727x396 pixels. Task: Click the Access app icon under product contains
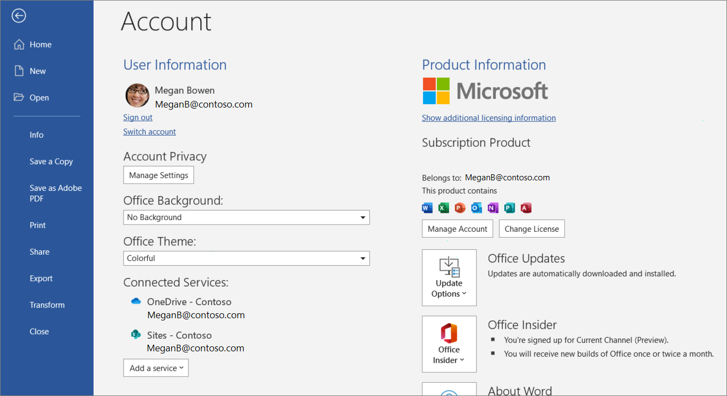click(526, 208)
